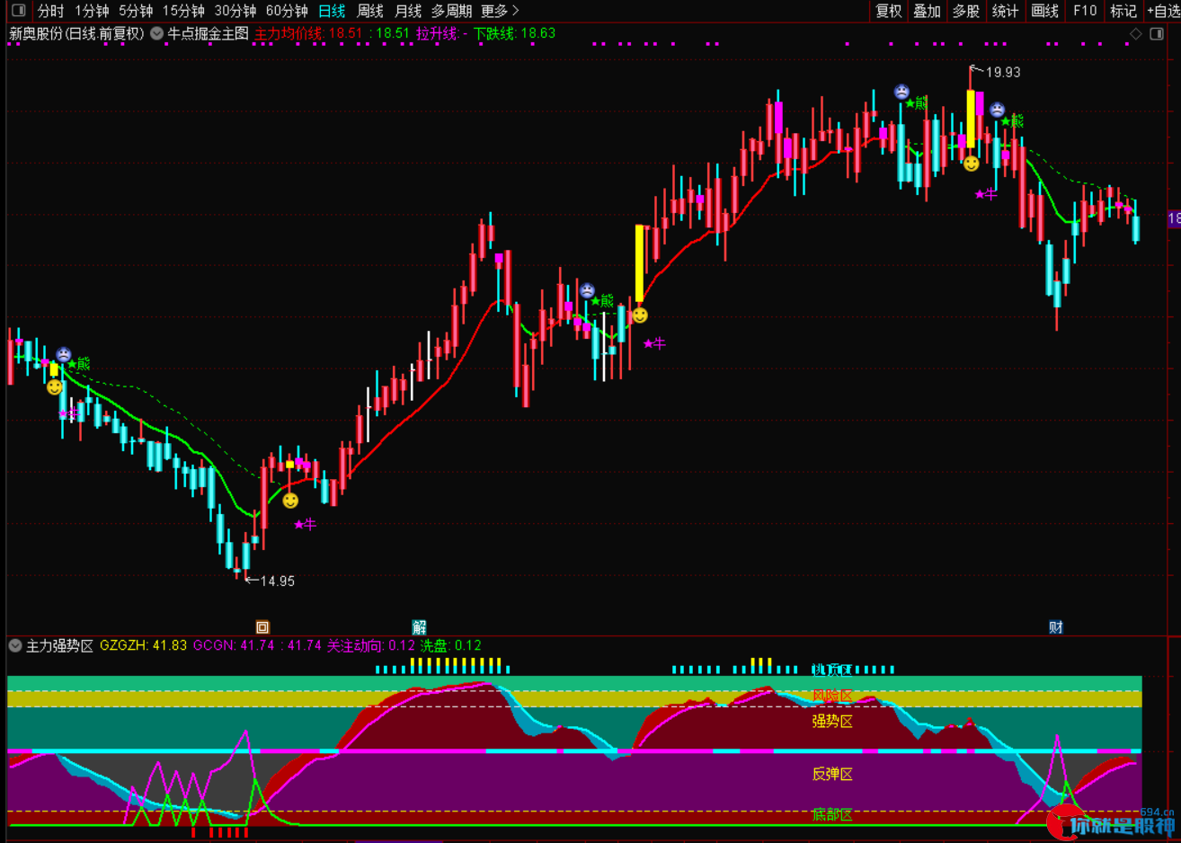Image resolution: width=1181 pixels, height=843 pixels.
Task: Click the 19.93 high price label
Action: tap(1003, 72)
